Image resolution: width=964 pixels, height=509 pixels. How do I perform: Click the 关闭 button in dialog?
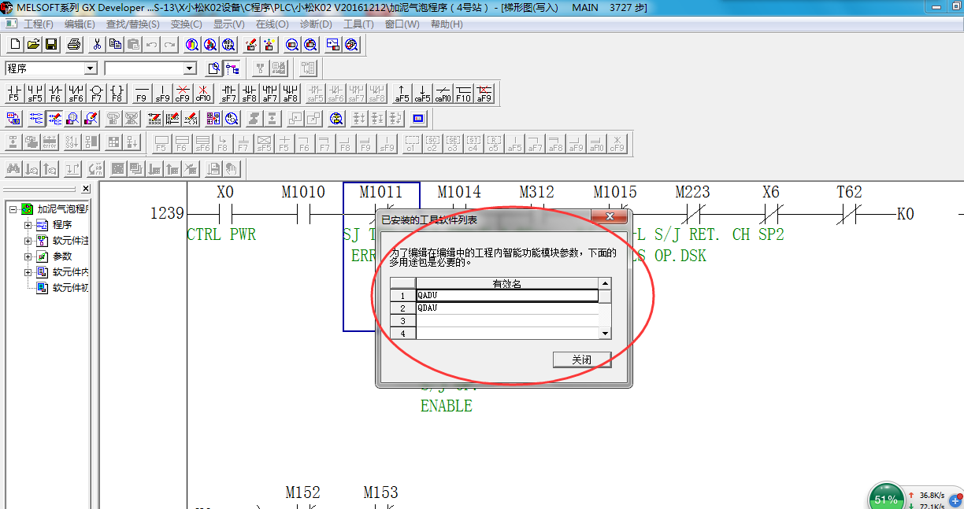[581, 360]
